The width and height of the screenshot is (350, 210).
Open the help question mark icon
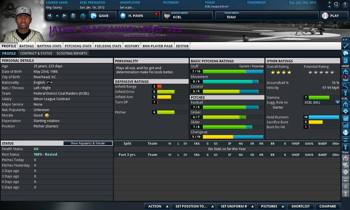(345, 4)
